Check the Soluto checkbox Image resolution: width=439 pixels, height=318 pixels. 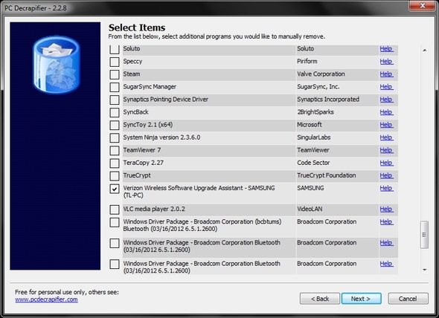pos(115,50)
